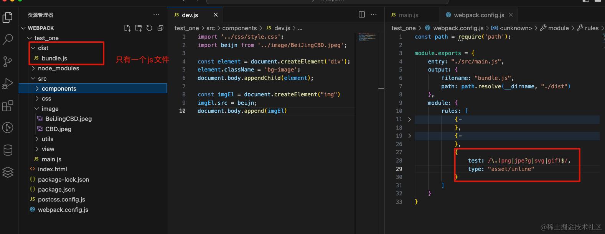Unfold the code block at line 19
This screenshot has height=234, width=605.
409,136
